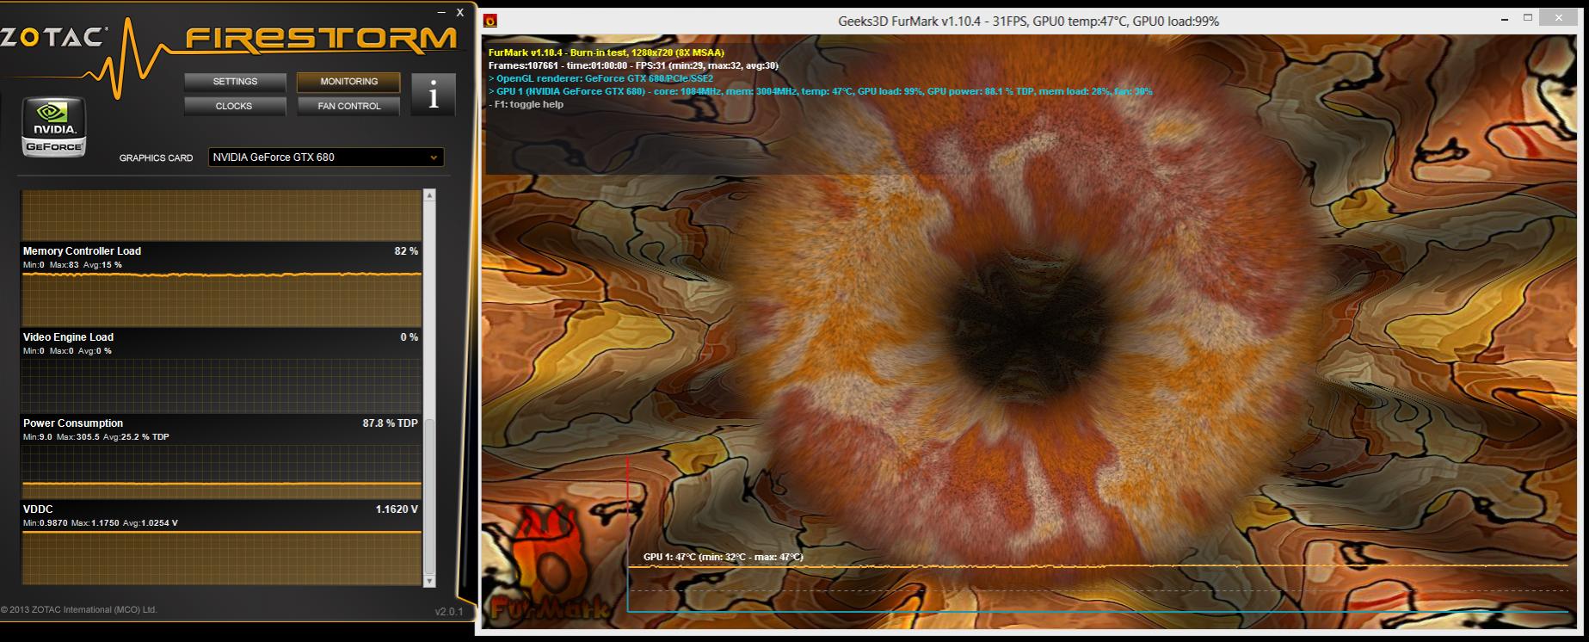1589x642 pixels.
Task: Click the FurMark burn-in test title line
Action: click(x=607, y=52)
